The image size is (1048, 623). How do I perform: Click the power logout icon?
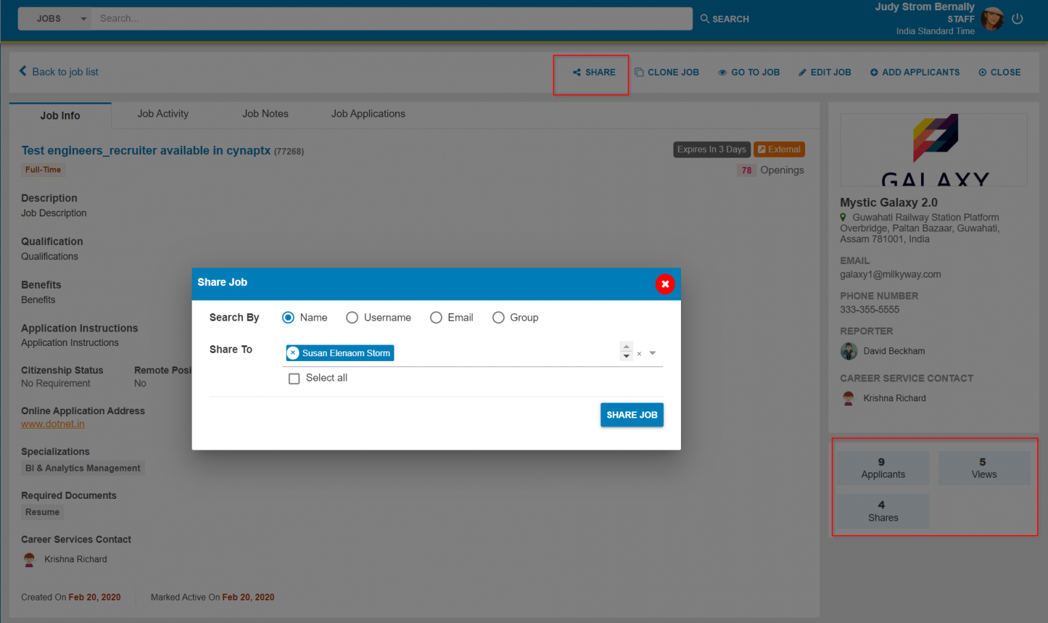[x=1017, y=19]
